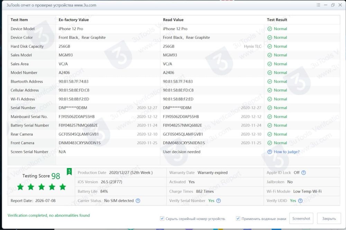Click Jailbroken No value

tap(290, 182)
